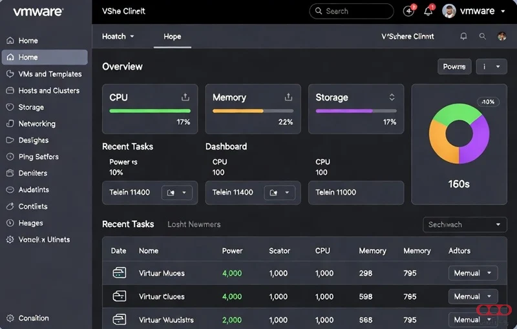Open Votcil.x Utinets gear icon
Screen dimensions: 517x329
10,239
